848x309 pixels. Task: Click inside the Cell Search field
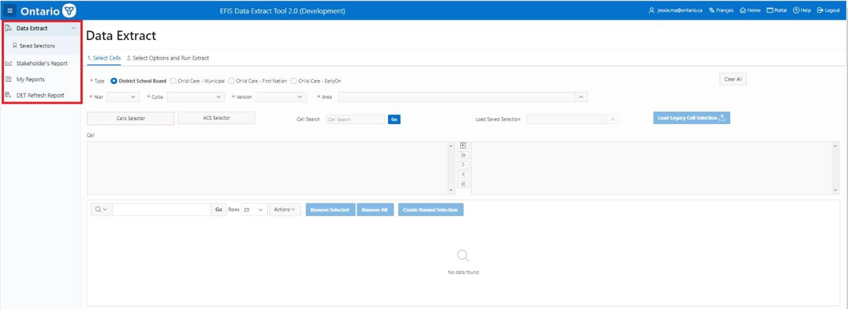pos(355,120)
